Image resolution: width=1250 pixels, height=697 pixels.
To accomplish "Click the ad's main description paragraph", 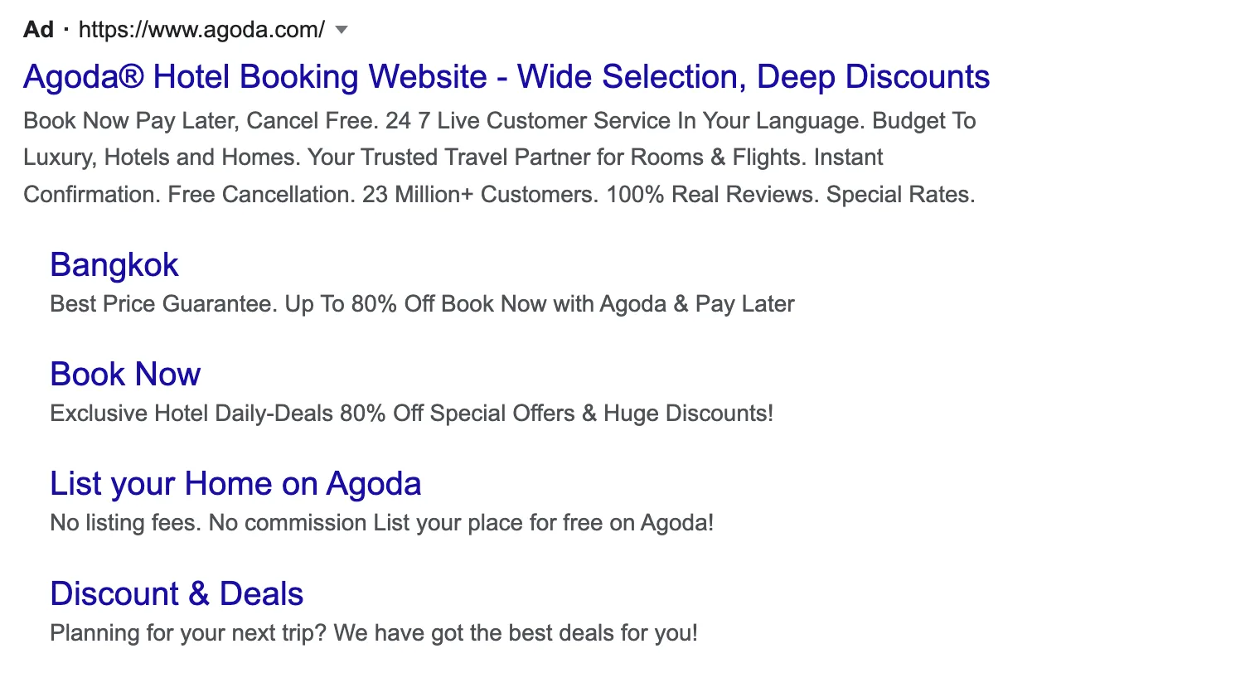I will pyautogui.click(x=497, y=157).
